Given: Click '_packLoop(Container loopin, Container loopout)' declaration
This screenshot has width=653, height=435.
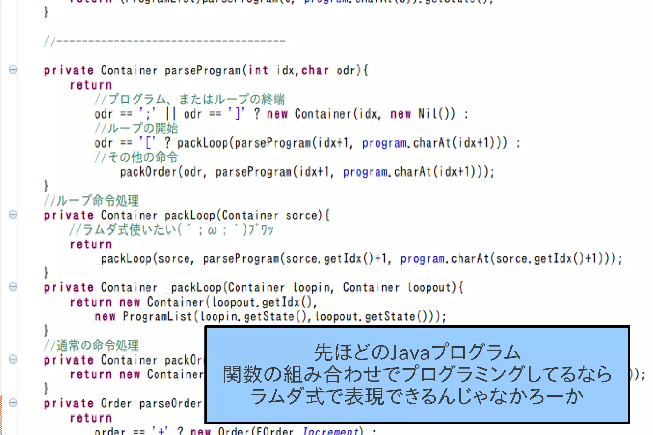Looking at the screenshot, I should pos(314,288).
